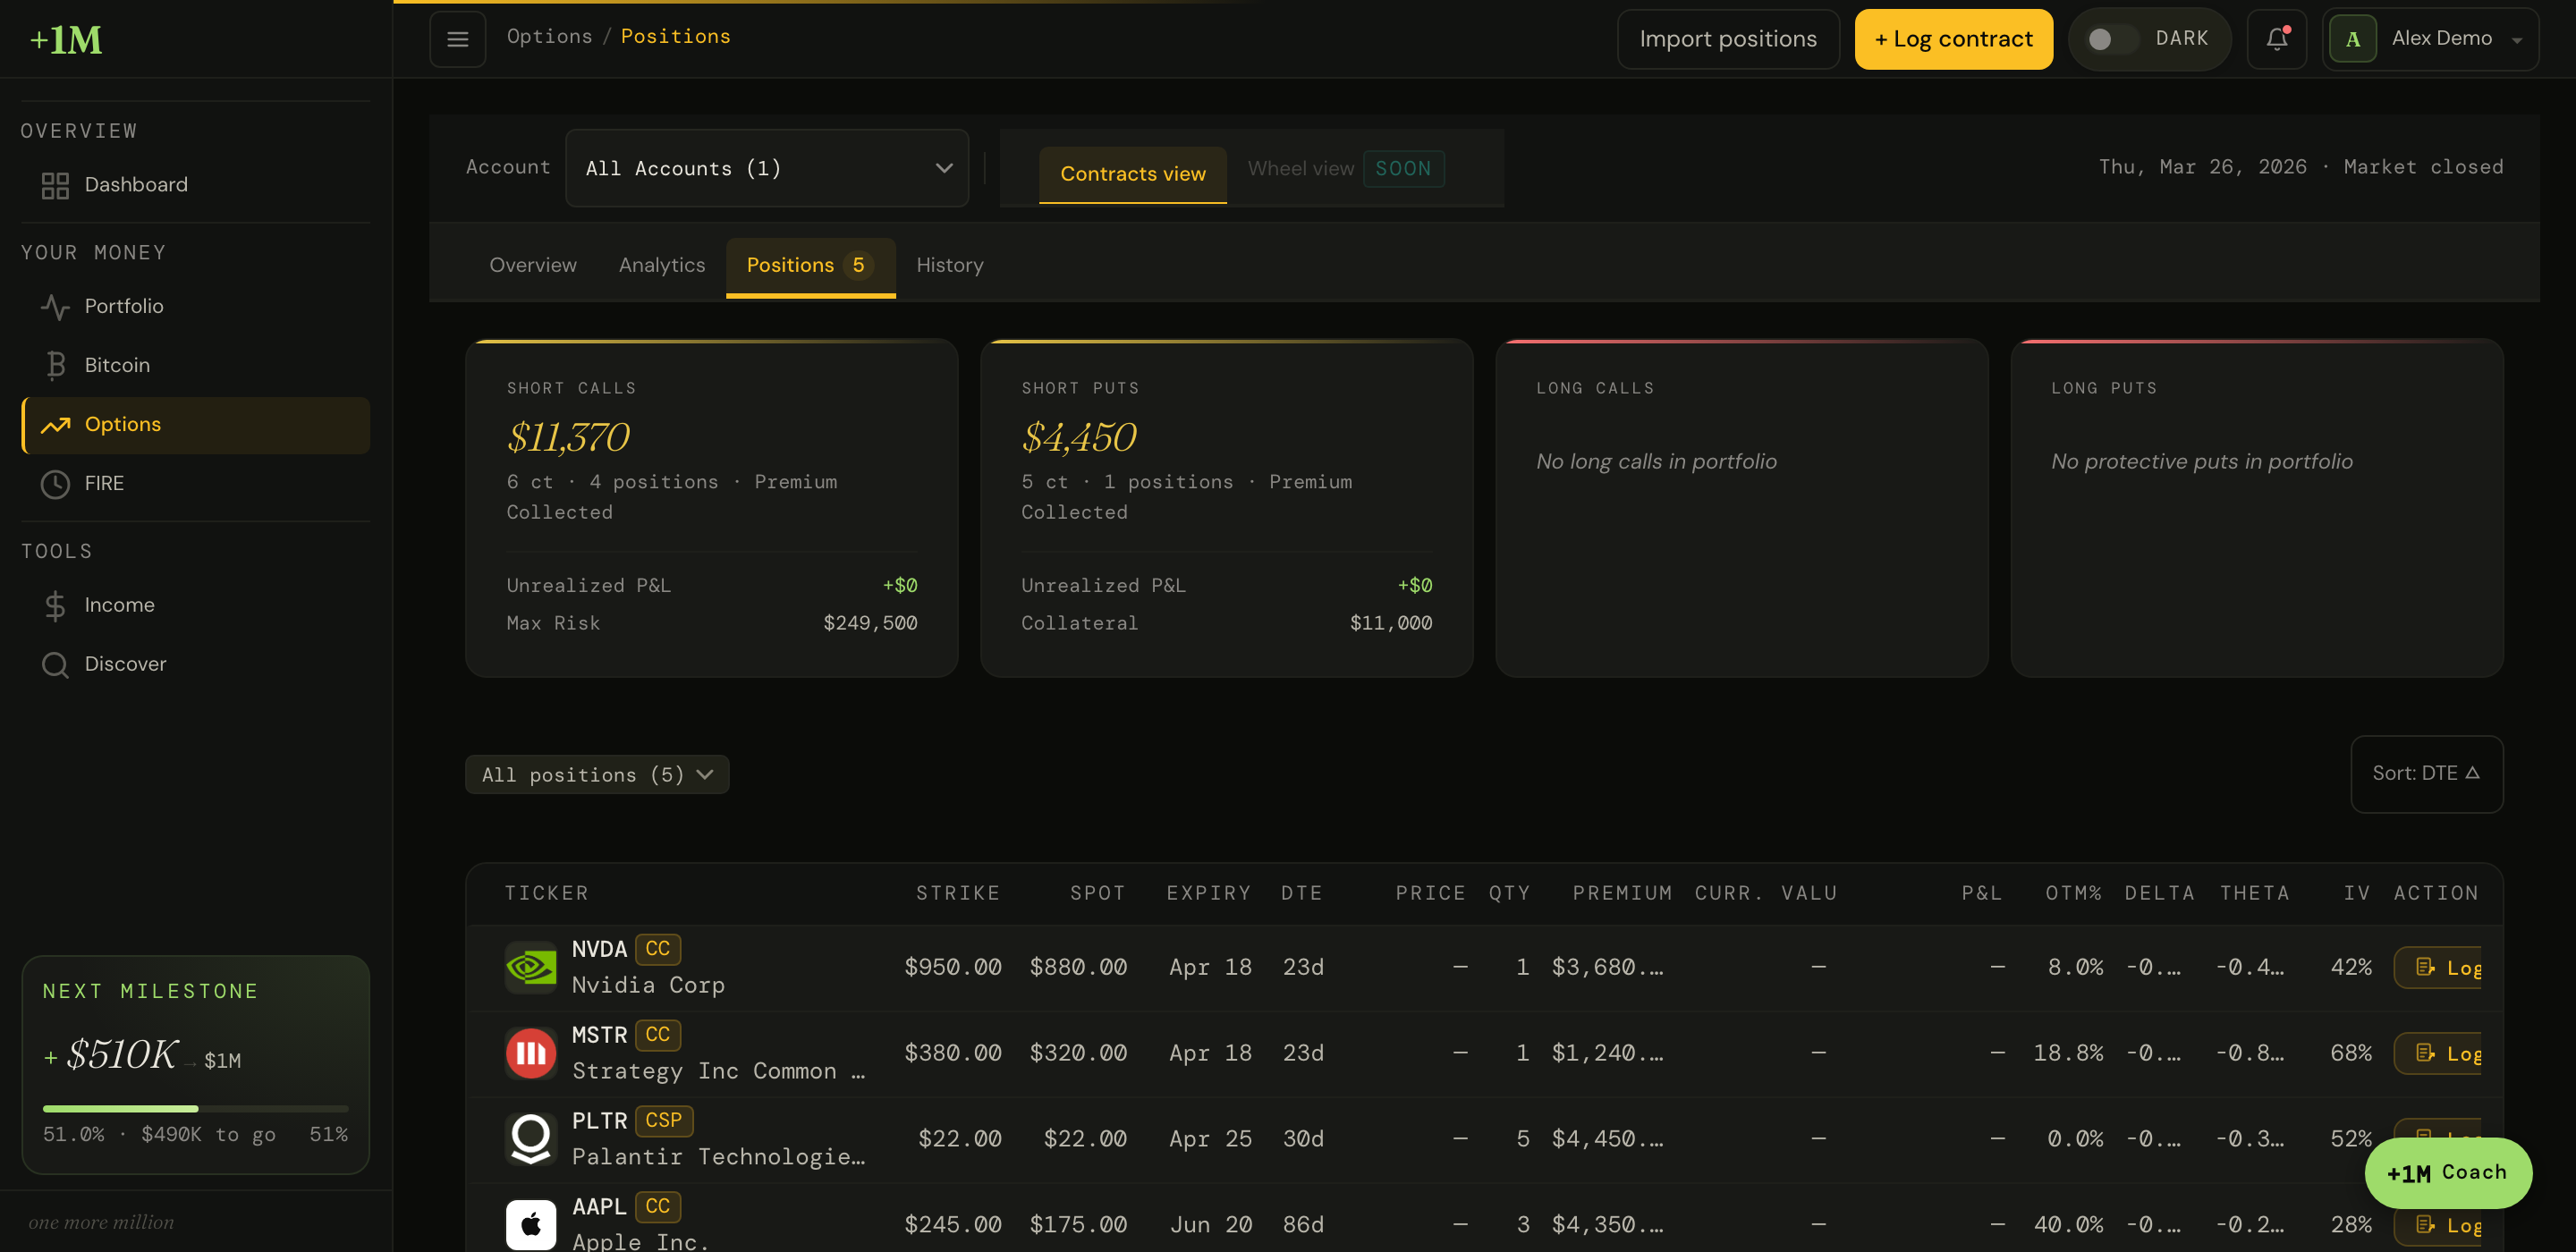Change the Sort: DTE order
This screenshot has height=1252, width=2576.
point(2426,774)
